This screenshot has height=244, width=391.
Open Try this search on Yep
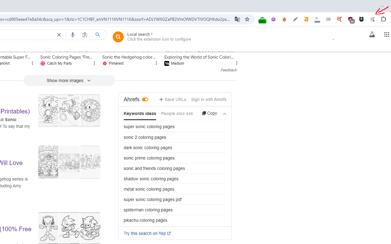point(147,233)
